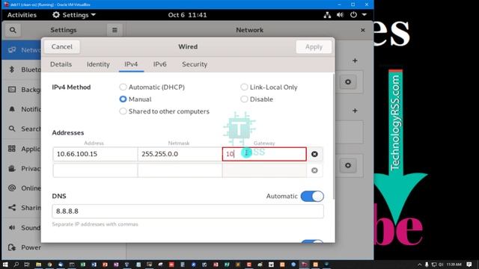This screenshot has height=269, width=479.
Task: Open Windows taskbar search
Action: [16, 265]
